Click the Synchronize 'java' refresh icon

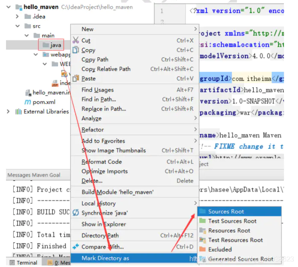(76, 212)
